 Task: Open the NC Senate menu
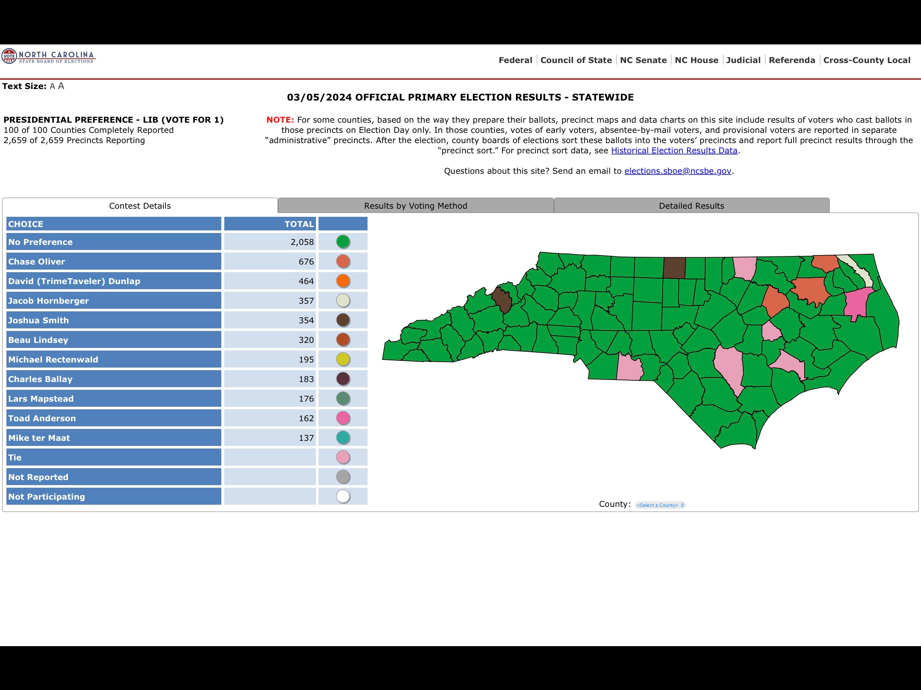point(643,60)
